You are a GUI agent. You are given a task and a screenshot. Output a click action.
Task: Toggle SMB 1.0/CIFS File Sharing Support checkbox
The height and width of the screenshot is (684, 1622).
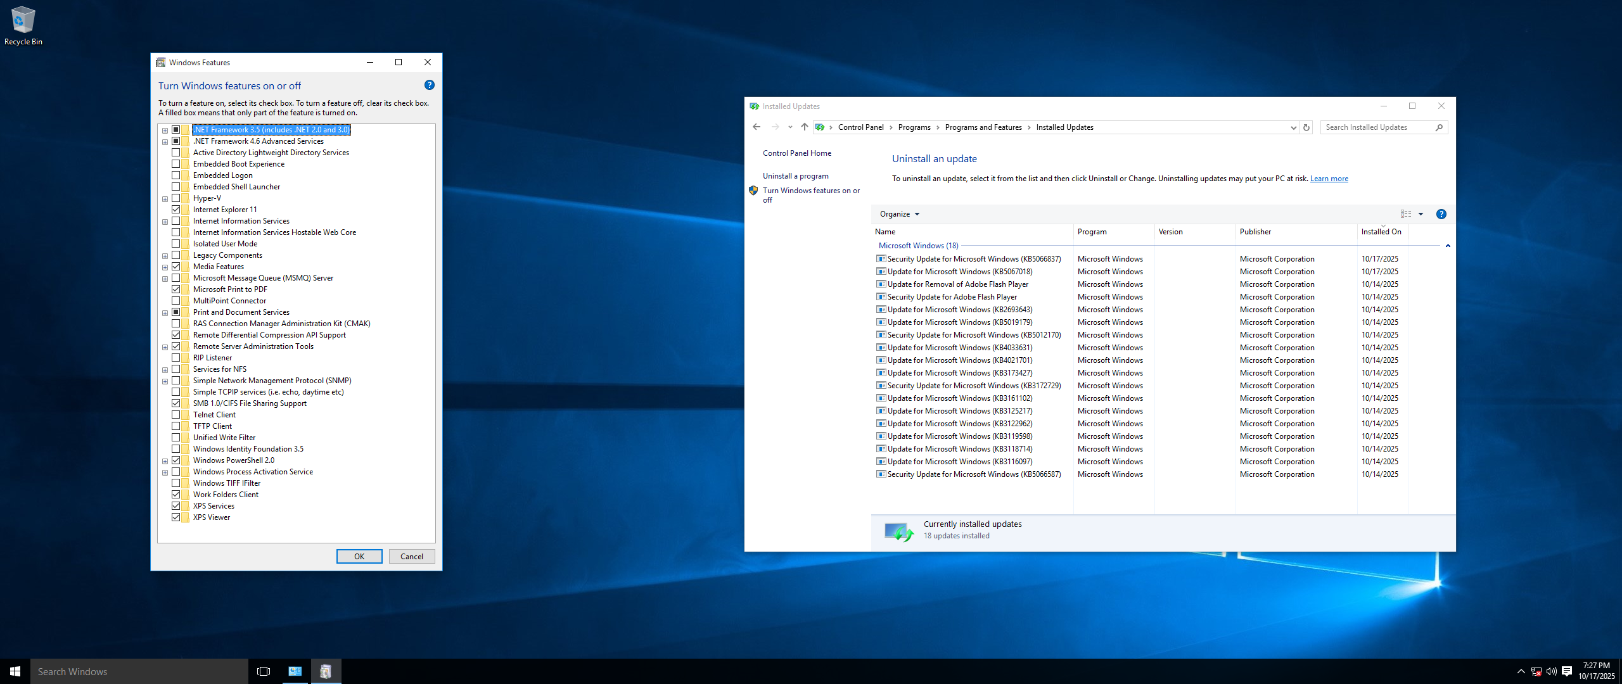176,403
